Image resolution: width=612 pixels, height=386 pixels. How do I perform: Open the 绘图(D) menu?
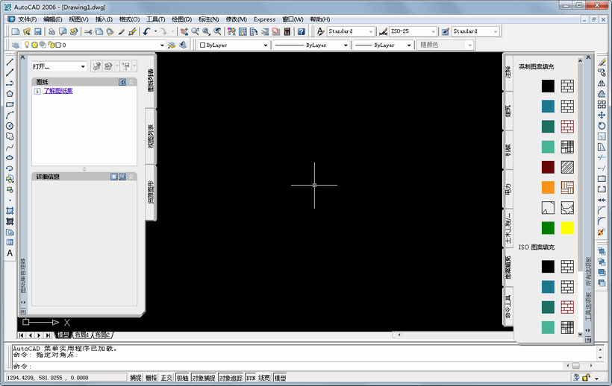(x=181, y=19)
